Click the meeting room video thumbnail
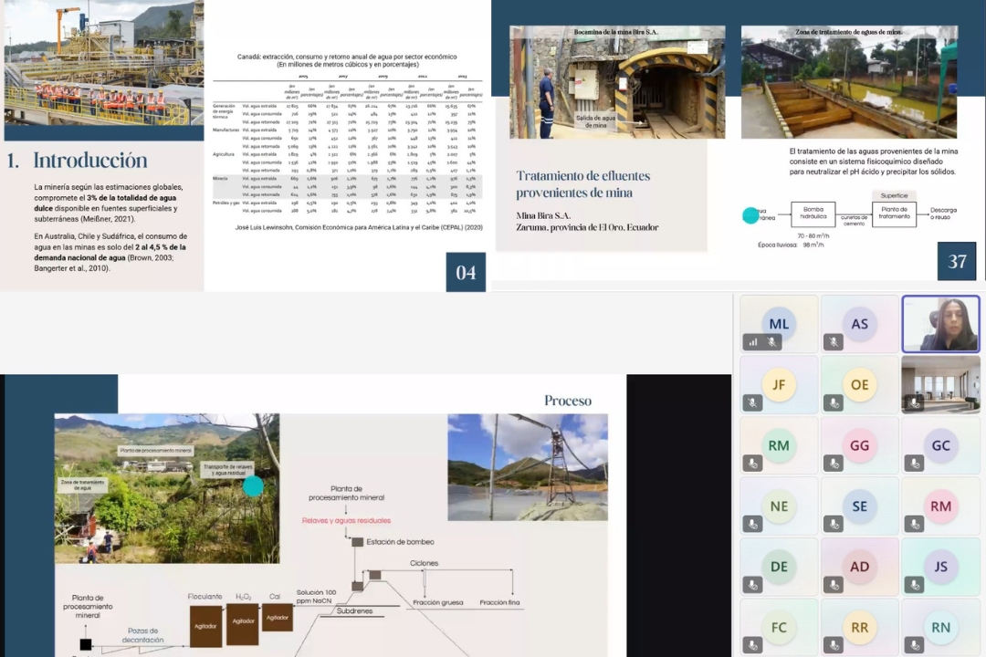This screenshot has height=657, width=986. click(x=940, y=384)
